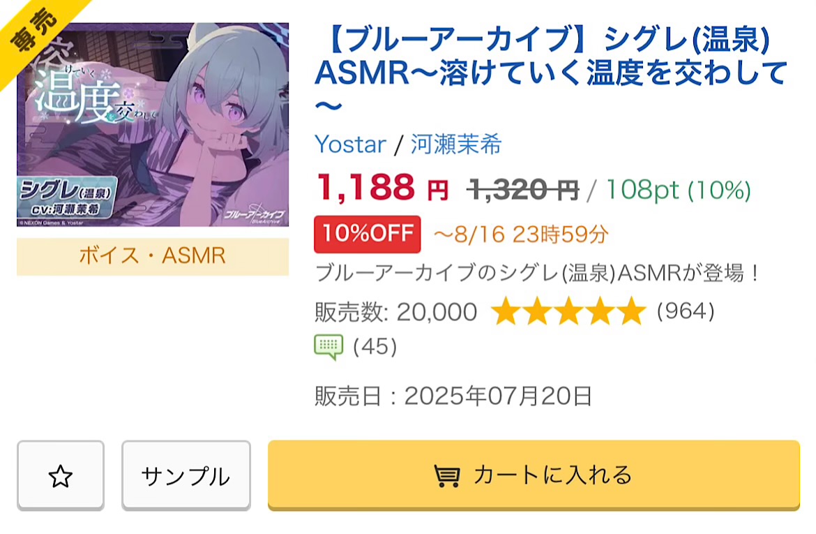Click the 販売数 20,000 sales count

[396, 312]
